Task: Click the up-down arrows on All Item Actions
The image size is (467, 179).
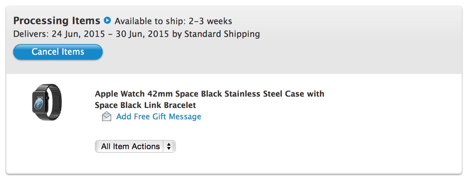Action: click(x=169, y=146)
